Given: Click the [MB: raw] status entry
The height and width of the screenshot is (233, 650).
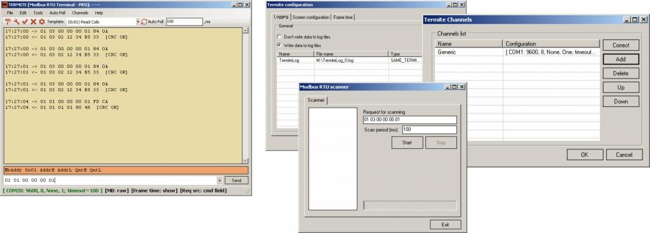Looking at the screenshot, I should (x=117, y=191).
